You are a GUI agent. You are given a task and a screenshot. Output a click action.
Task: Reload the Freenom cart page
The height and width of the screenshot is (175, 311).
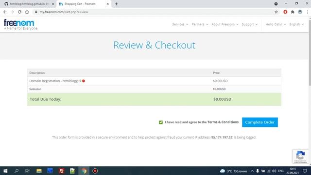19,12
